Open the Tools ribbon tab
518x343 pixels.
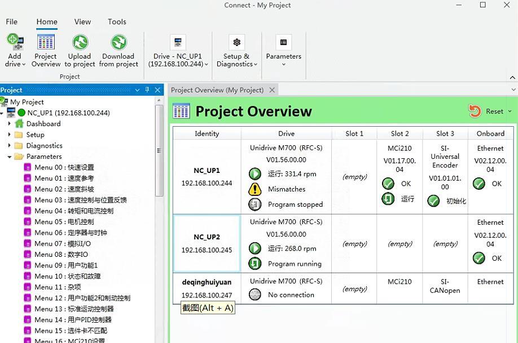coord(117,22)
